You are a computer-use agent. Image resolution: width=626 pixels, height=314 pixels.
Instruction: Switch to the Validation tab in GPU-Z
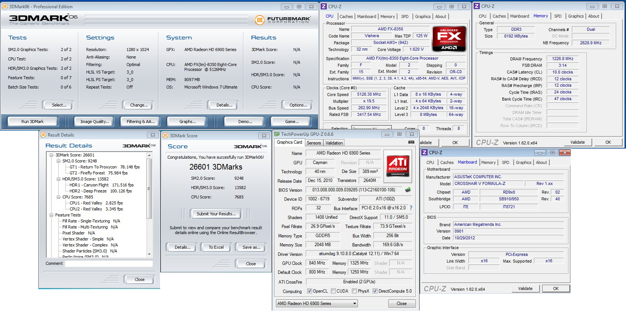(334, 143)
